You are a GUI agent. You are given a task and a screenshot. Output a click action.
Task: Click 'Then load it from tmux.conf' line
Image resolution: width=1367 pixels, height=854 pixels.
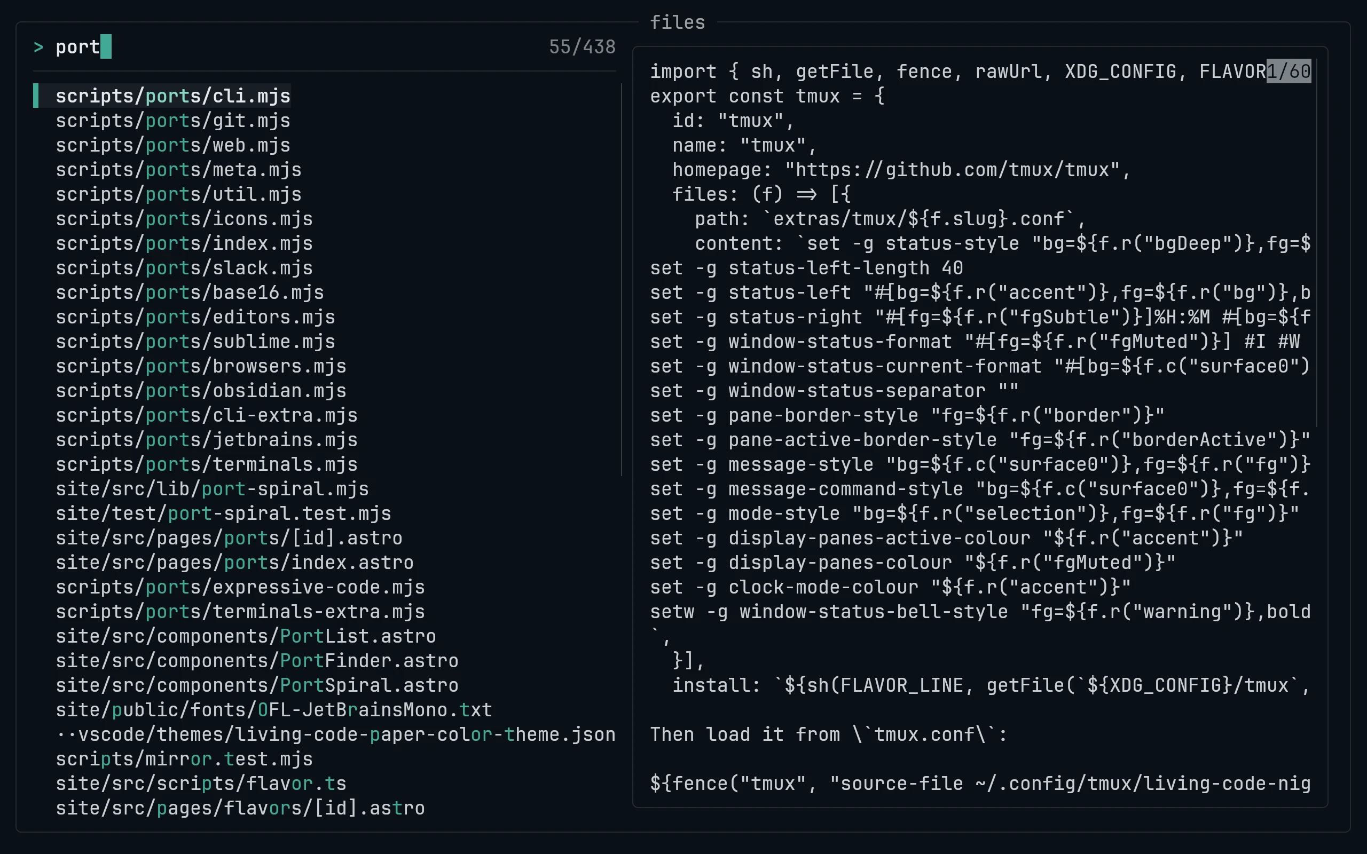(x=829, y=735)
